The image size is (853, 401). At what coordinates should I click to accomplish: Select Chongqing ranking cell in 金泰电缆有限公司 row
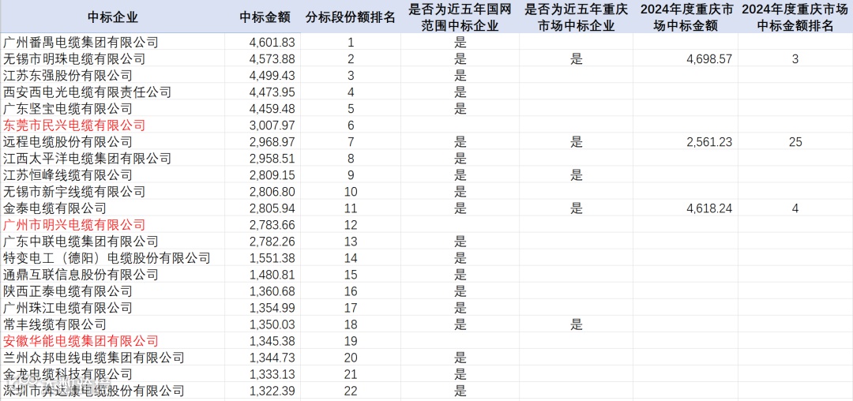click(x=795, y=208)
